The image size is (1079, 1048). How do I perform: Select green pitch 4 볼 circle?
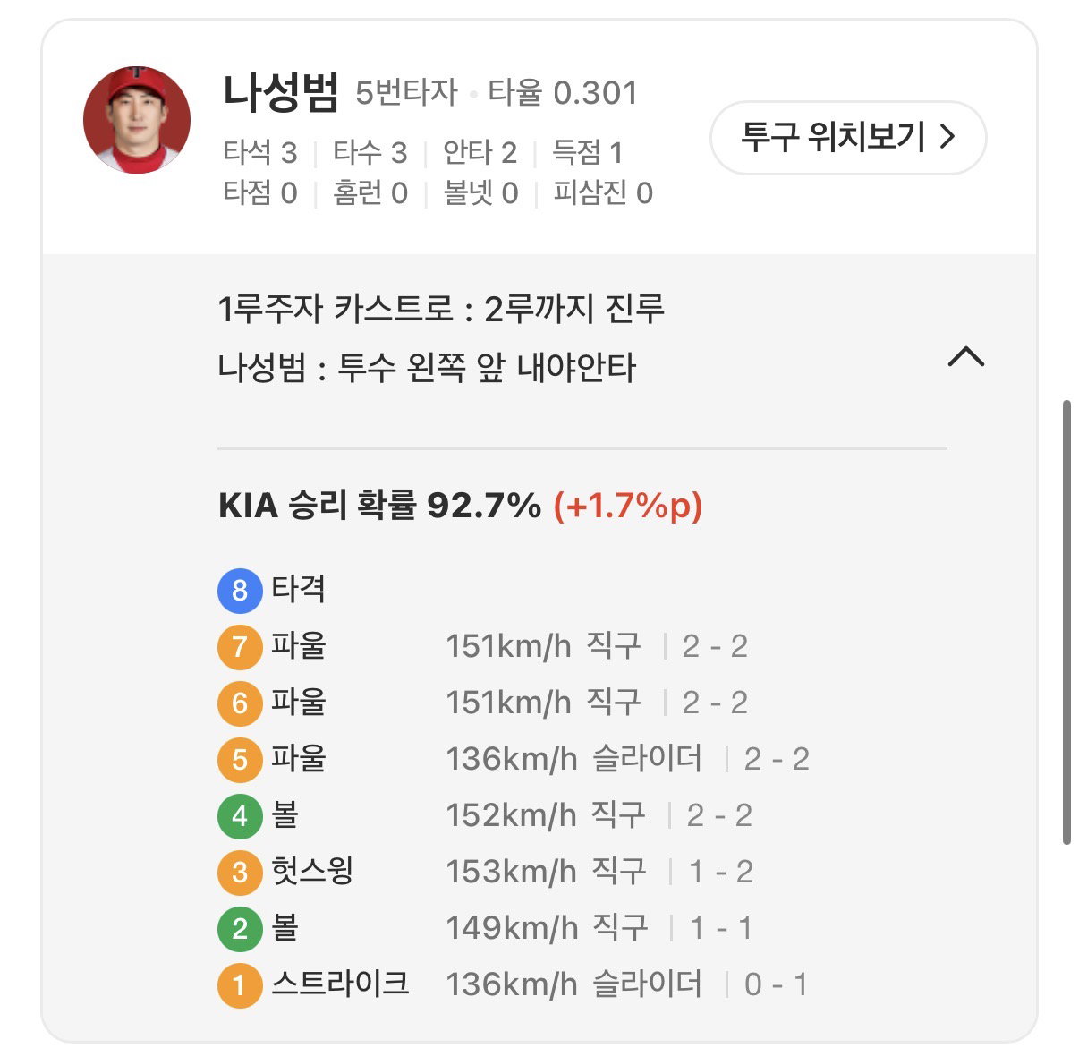click(x=240, y=815)
